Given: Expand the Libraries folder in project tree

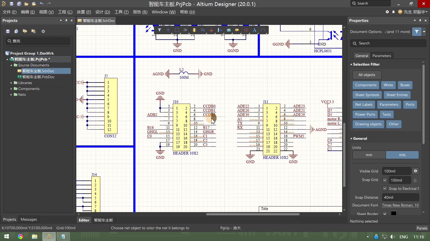Looking at the screenshot, I should pos(11,83).
